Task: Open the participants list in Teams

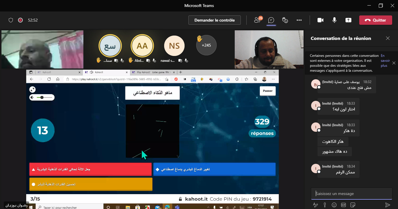Action: pyautogui.click(x=258, y=20)
